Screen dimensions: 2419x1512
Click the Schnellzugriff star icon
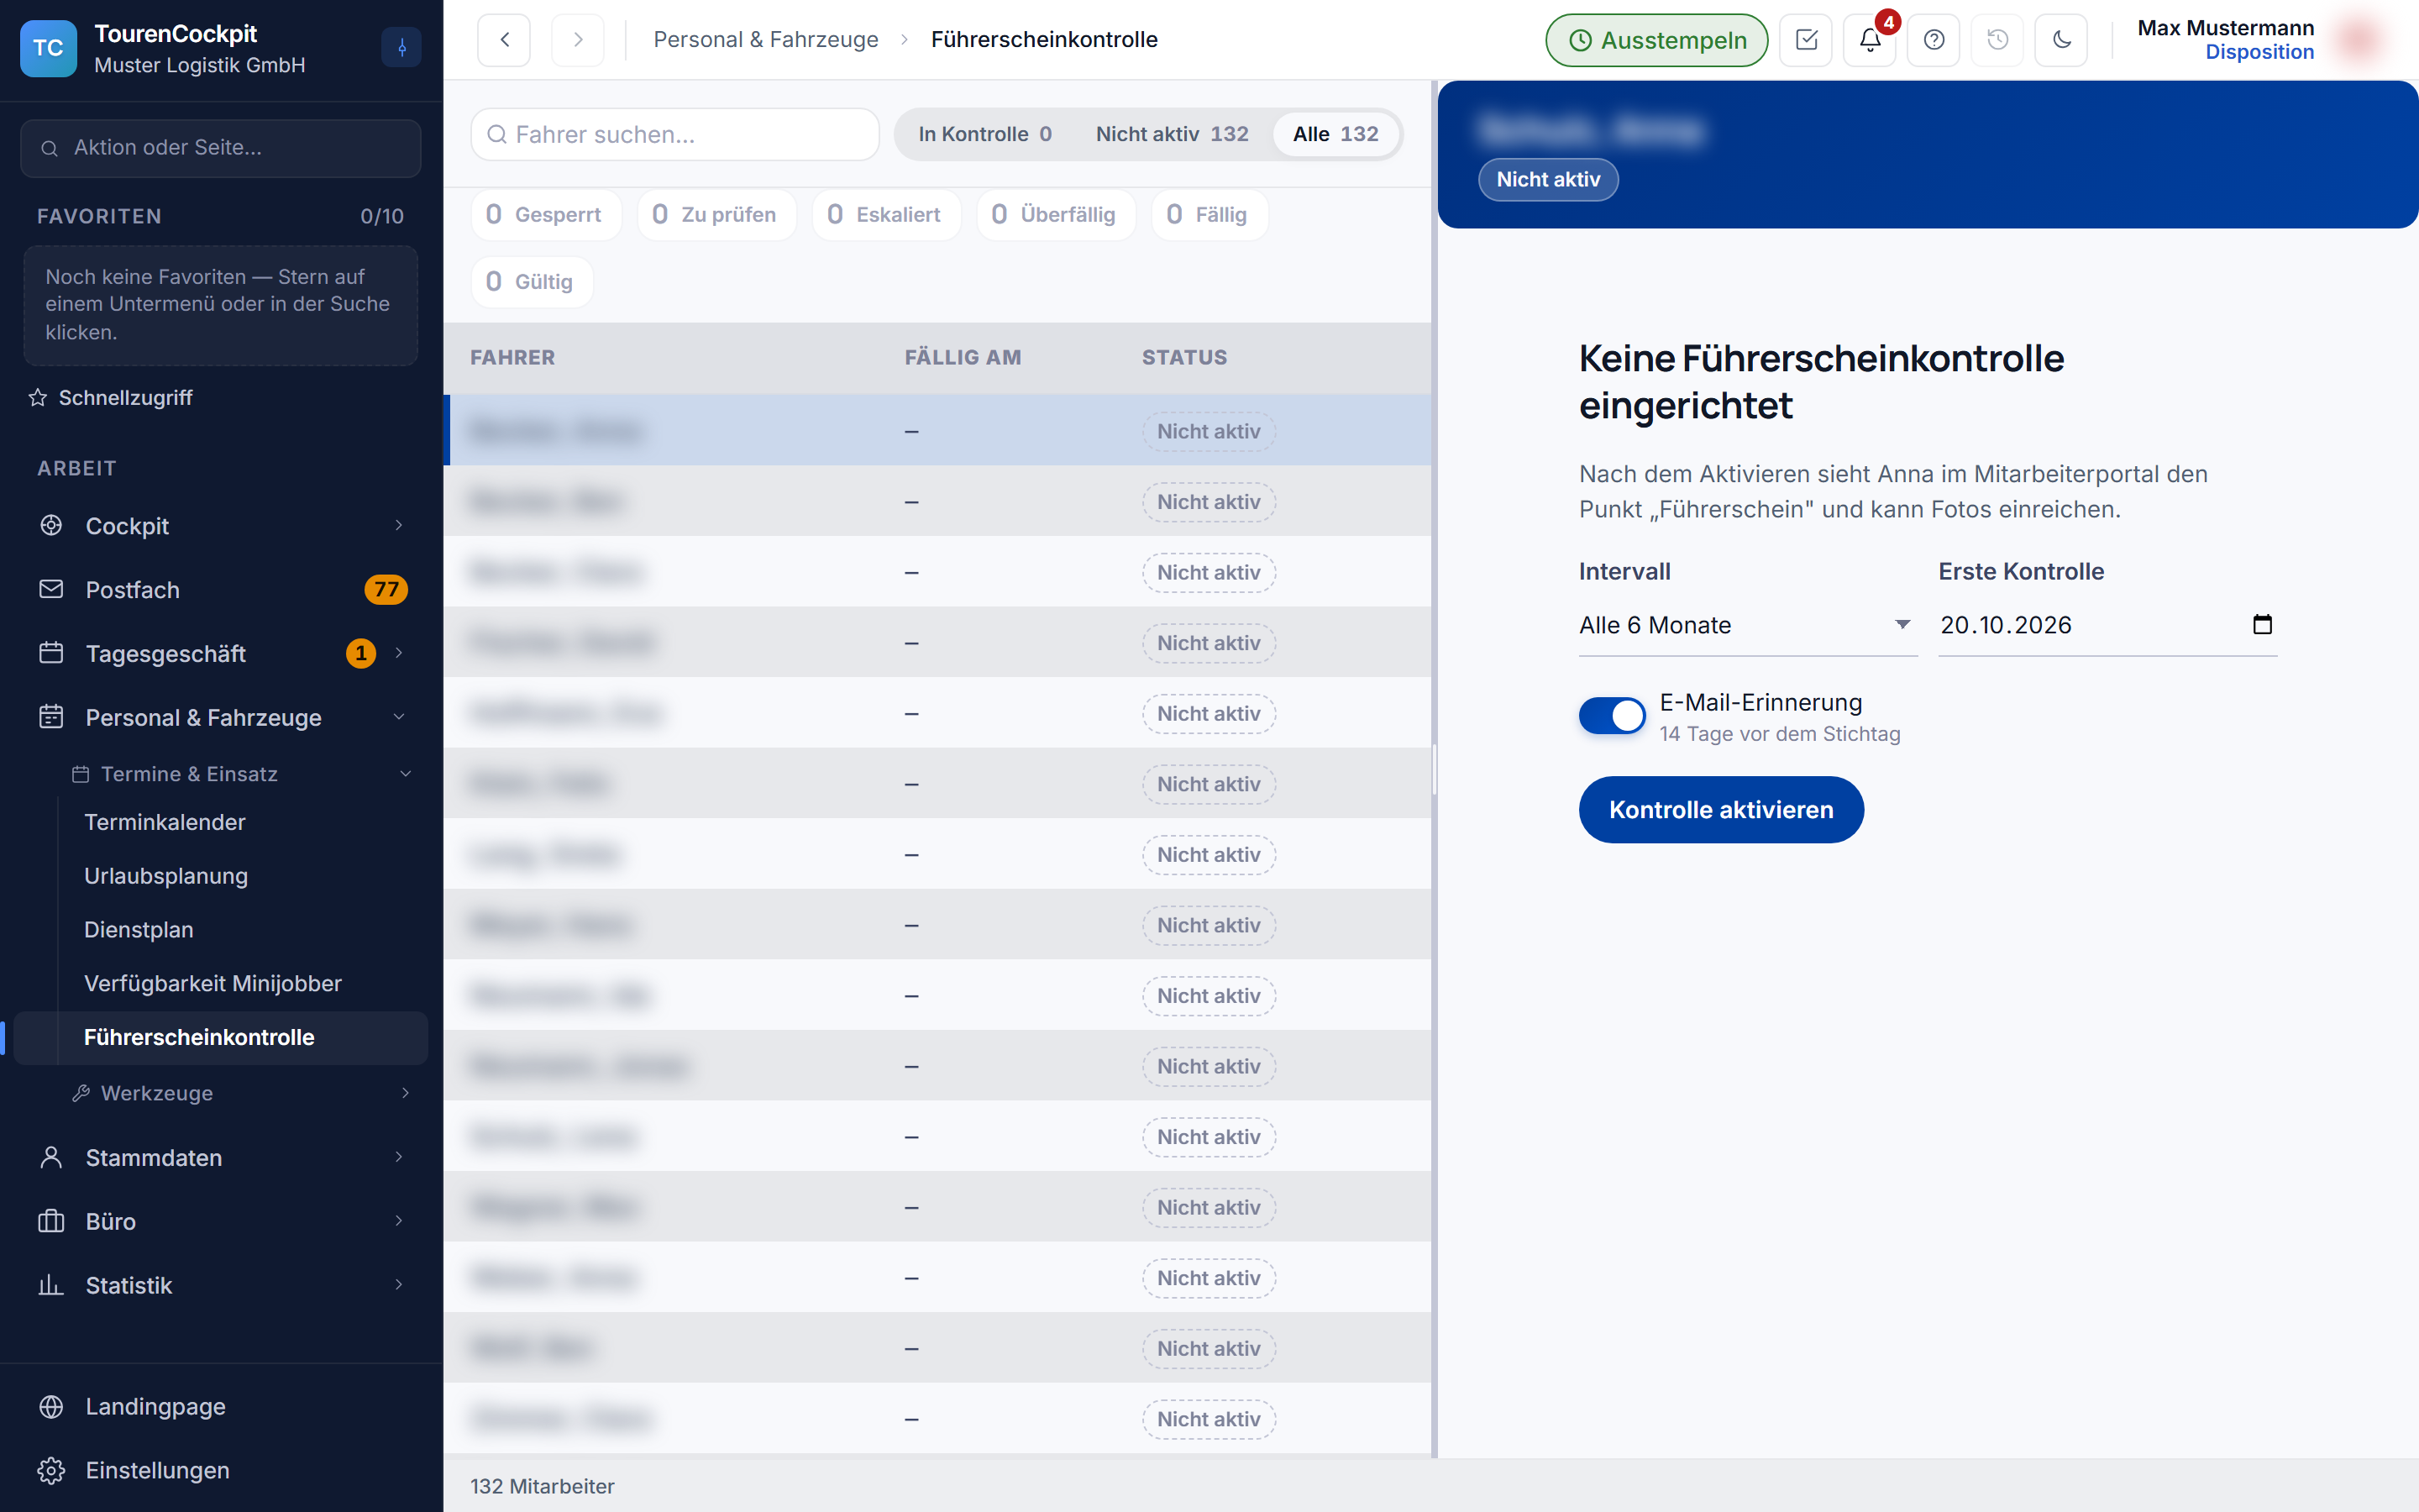[x=38, y=398]
